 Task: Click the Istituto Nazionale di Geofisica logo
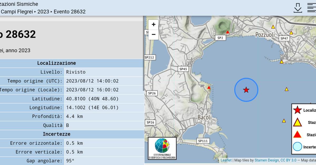[162, 148]
